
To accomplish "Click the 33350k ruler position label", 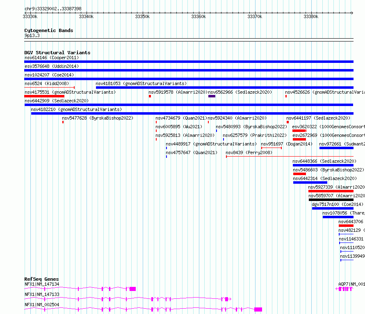I will click(142, 16).
